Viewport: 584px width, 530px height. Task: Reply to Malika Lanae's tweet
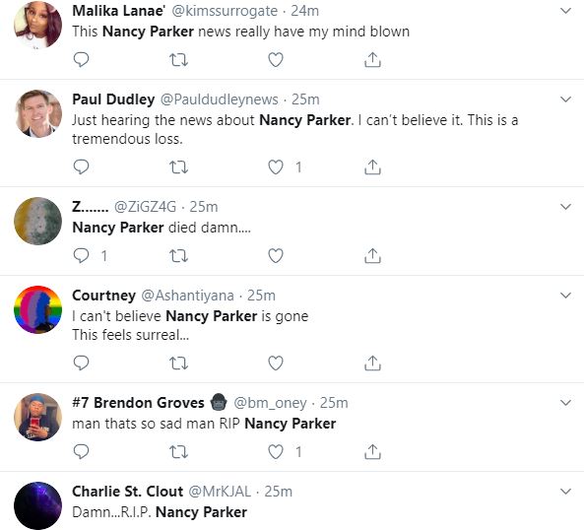coord(81,59)
